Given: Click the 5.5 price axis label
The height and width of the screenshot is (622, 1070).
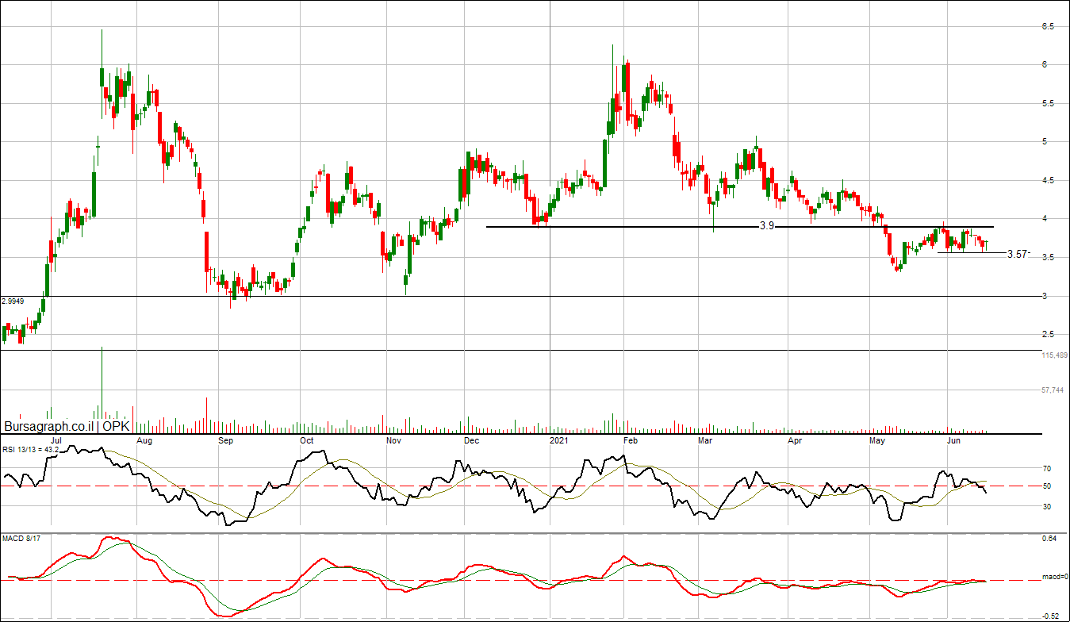Looking at the screenshot, I should pyautogui.click(x=1047, y=104).
